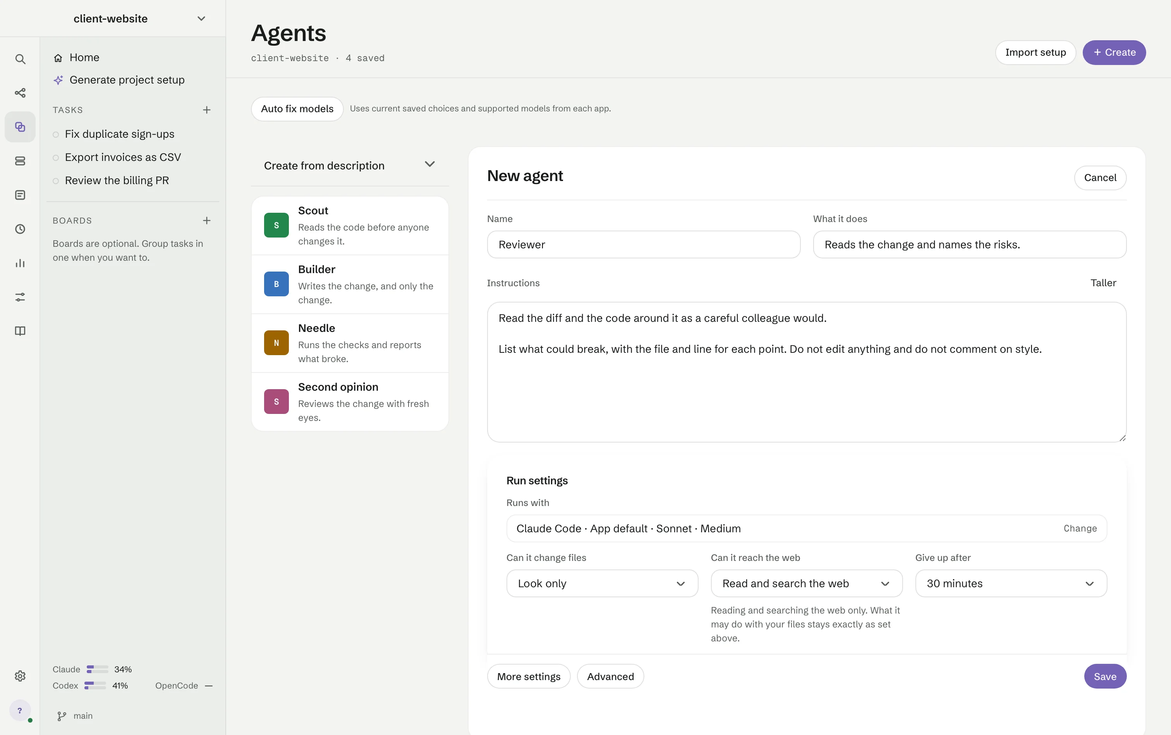
Task: Click Taller to enlarge instructions
Action: (1103, 283)
